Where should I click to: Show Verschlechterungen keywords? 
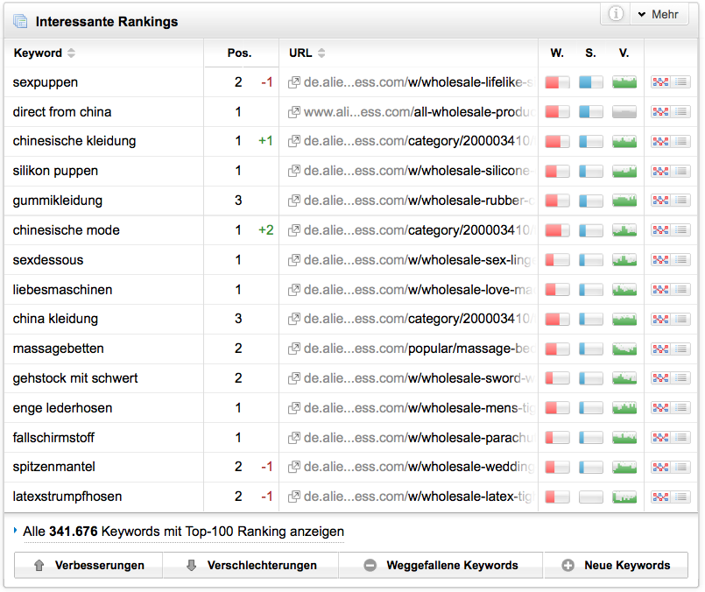coord(251,566)
